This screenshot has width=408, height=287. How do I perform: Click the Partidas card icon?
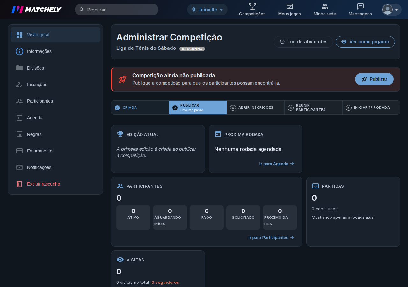(x=316, y=186)
